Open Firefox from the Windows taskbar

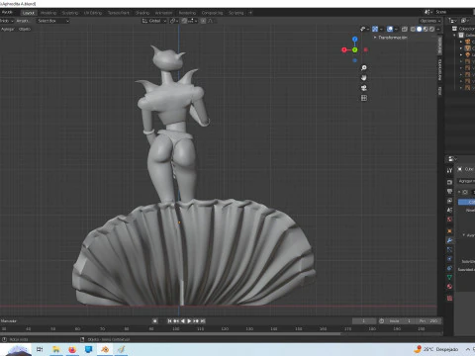72,349
